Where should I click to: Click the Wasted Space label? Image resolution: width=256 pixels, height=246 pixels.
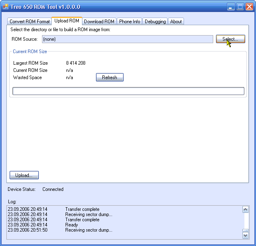pyautogui.click(x=28, y=77)
